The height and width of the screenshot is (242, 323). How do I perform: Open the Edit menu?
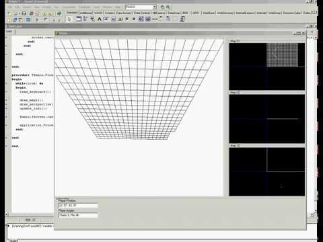[17, 7]
